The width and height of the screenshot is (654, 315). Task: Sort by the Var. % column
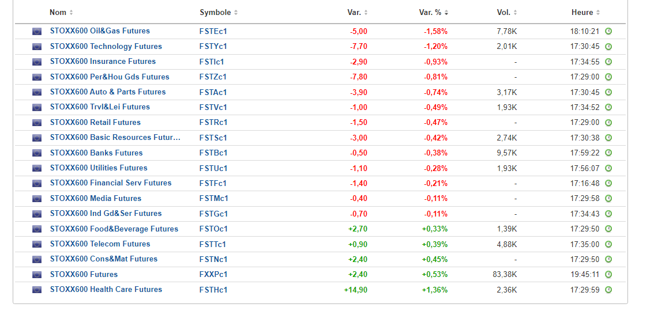point(434,13)
